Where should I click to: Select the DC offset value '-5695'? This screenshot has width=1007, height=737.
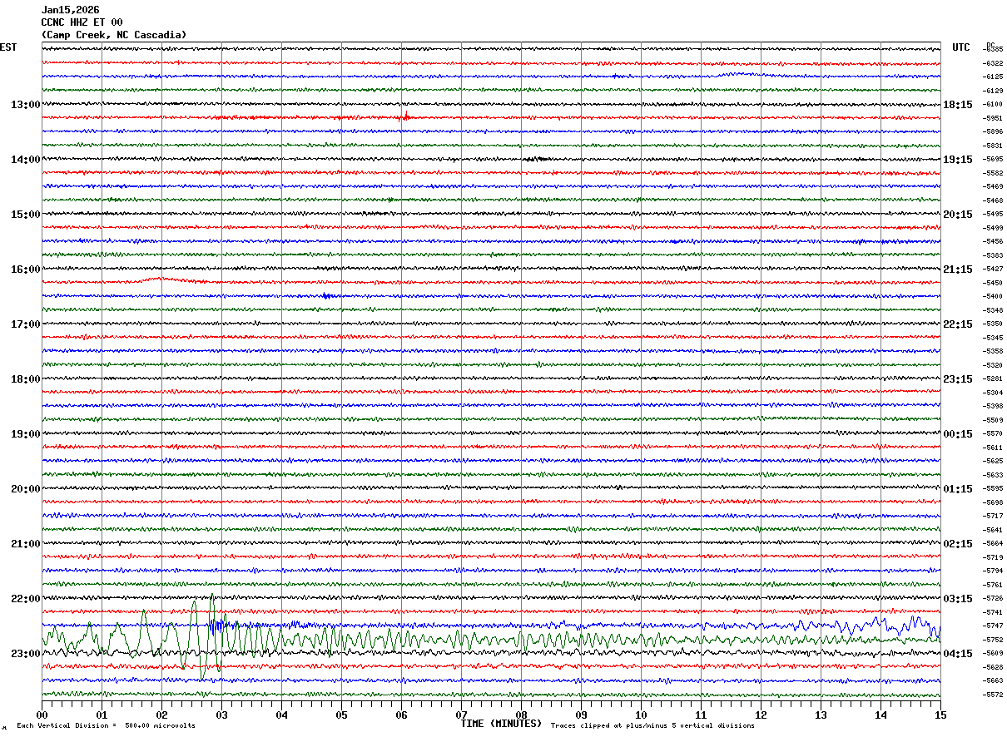(x=993, y=160)
